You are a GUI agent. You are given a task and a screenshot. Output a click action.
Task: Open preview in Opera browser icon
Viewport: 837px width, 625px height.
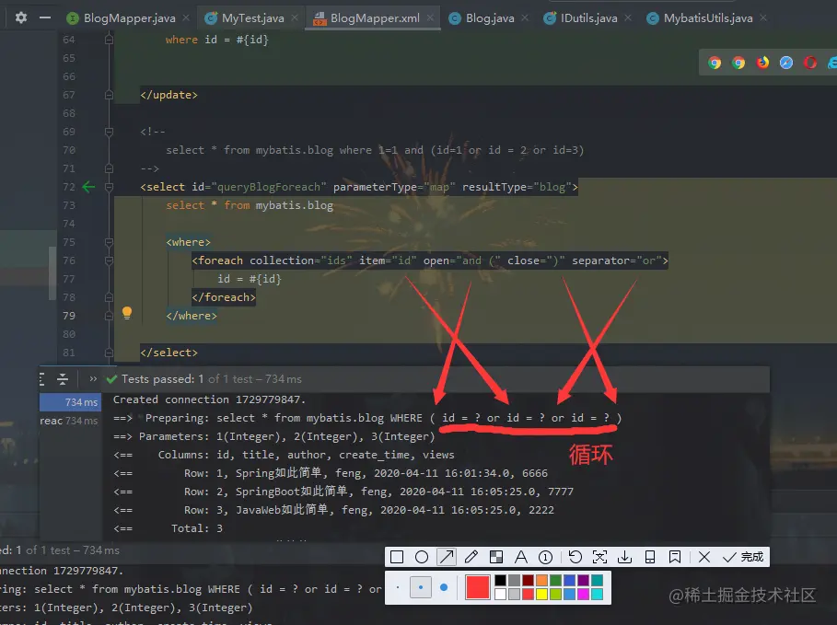[810, 63]
